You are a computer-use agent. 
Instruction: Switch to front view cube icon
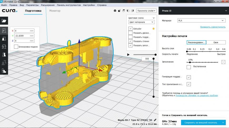(119, 11)
